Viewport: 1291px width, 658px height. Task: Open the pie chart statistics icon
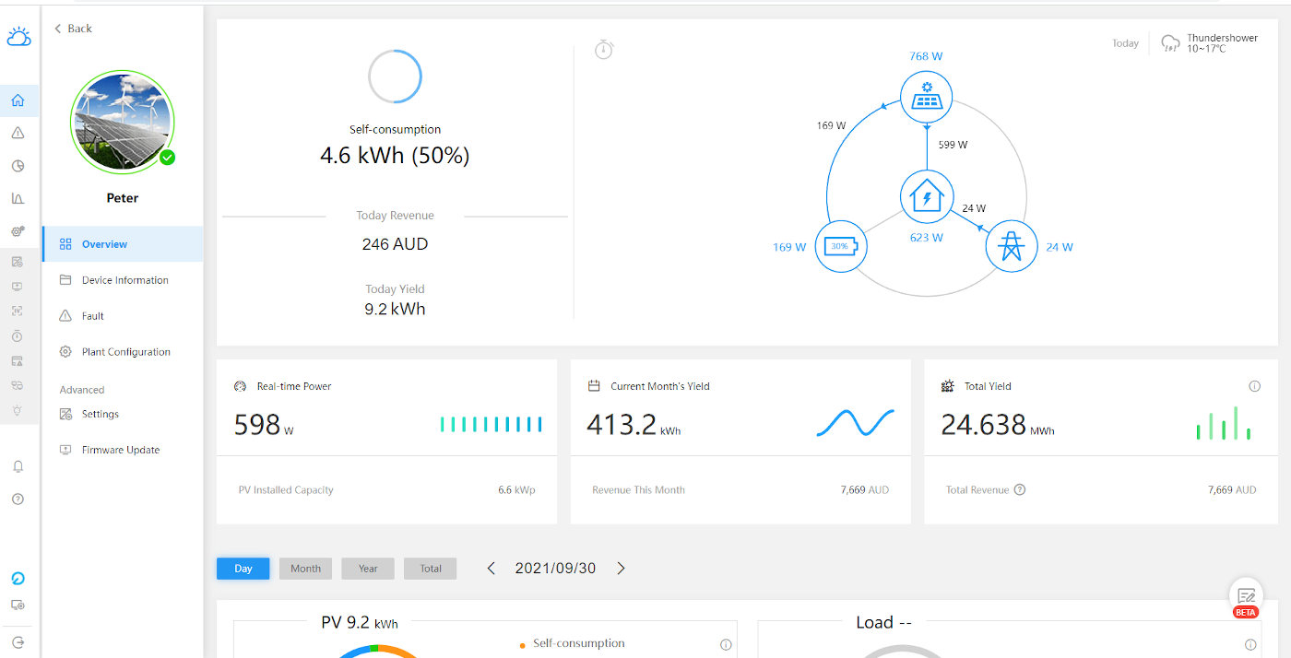(18, 166)
